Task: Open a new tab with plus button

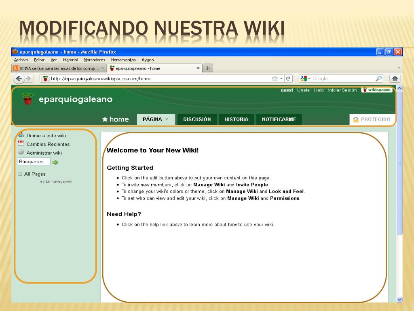Action: pyautogui.click(x=208, y=68)
